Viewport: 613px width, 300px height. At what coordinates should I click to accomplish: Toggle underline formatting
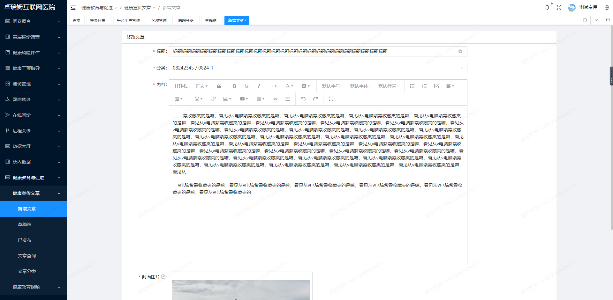point(246,86)
